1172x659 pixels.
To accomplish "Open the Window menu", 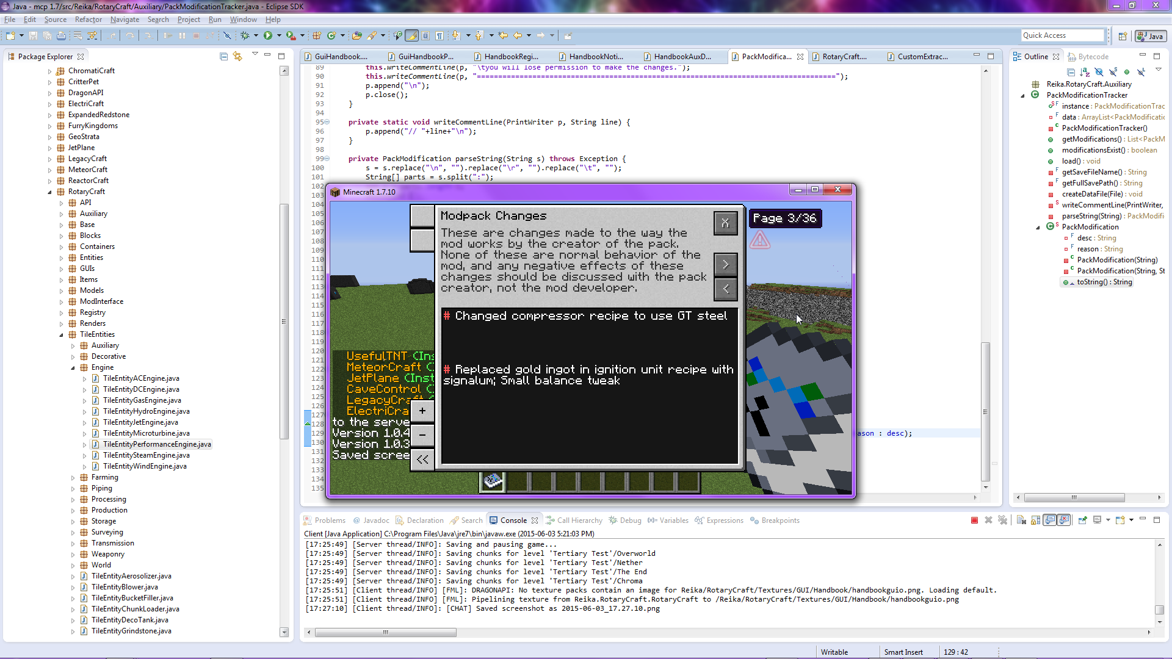I will click(x=243, y=20).
